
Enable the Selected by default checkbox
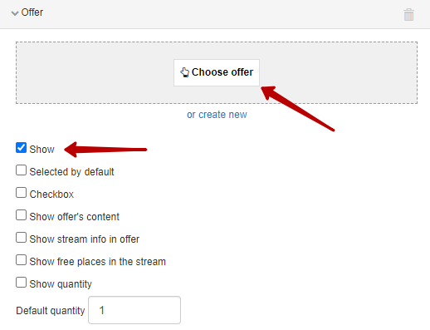21,170
